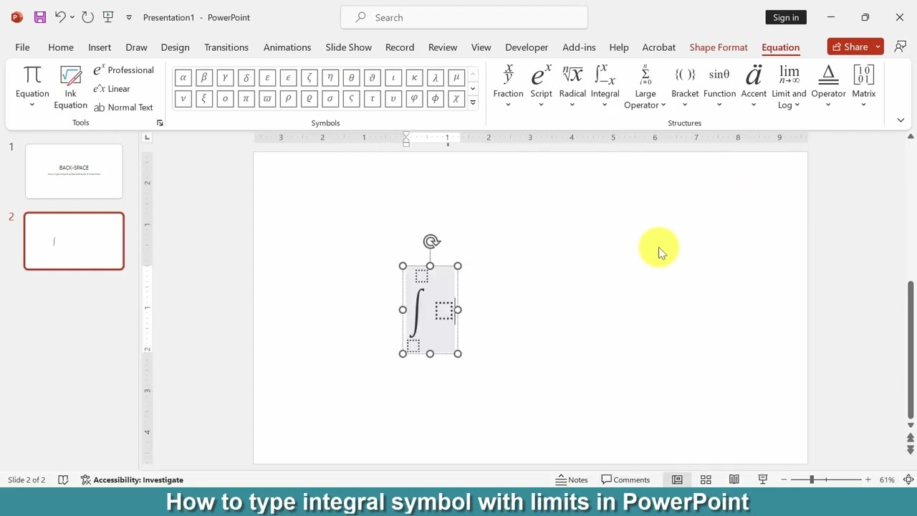Image resolution: width=917 pixels, height=516 pixels.
Task: Open the Bracket structures dropdown
Action: (685, 86)
